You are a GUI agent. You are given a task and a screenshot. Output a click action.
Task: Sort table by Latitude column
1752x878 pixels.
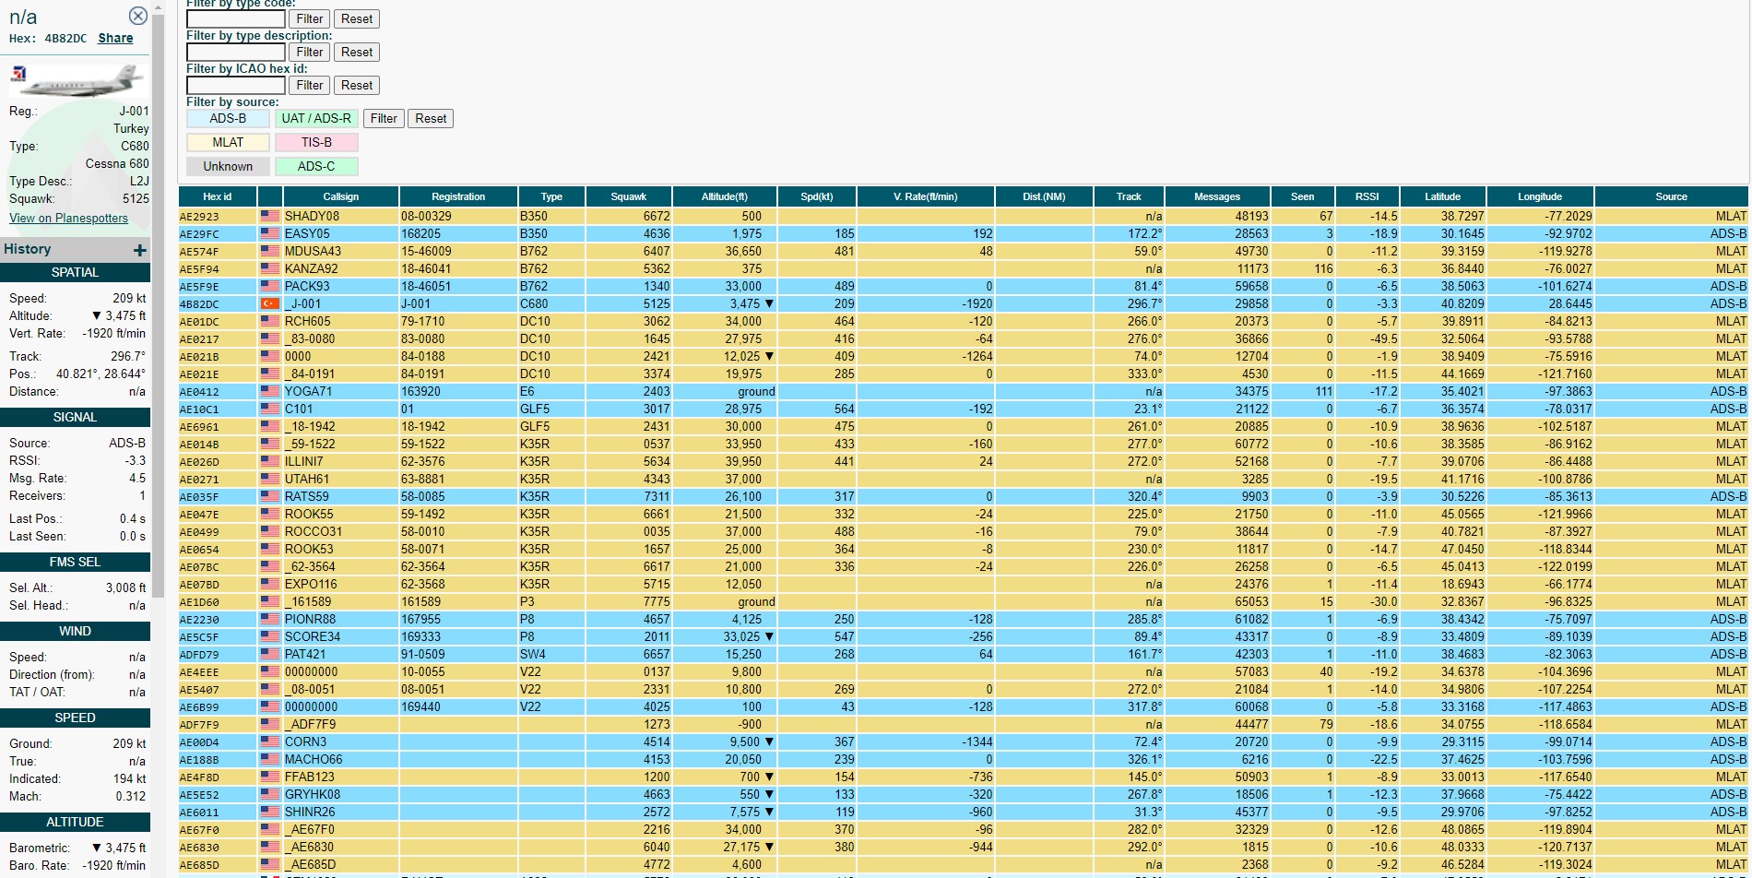(1443, 196)
